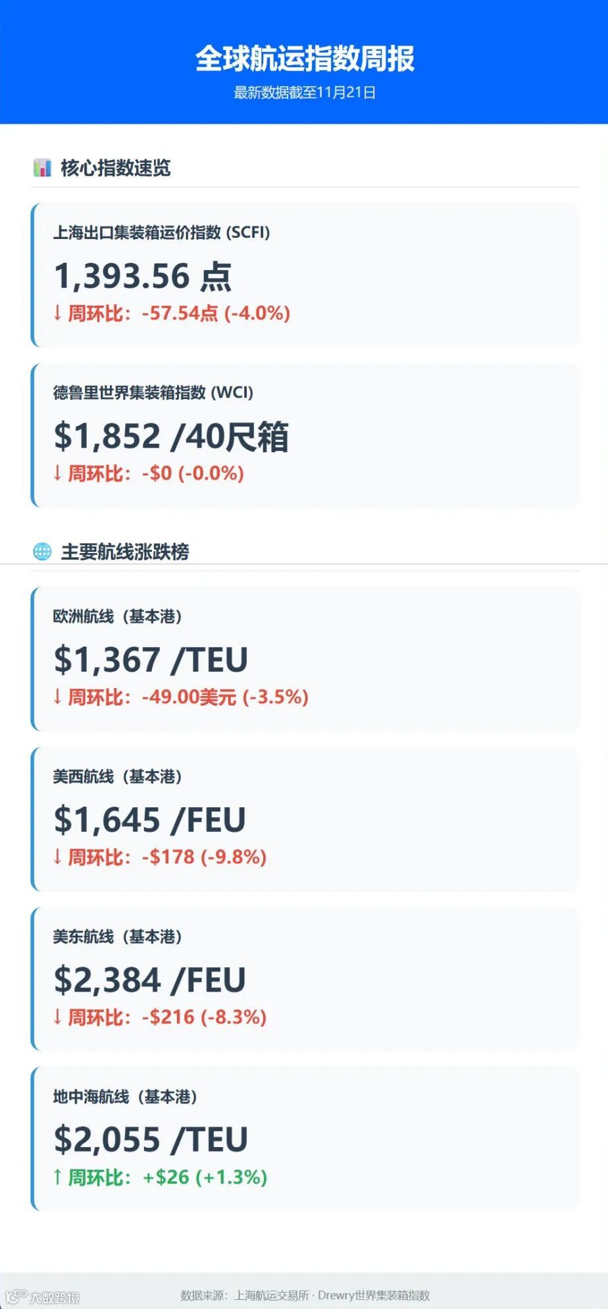Select the 欧洲航线（基本港）card title
The image size is (608, 1309).
click(x=117, y=616)
